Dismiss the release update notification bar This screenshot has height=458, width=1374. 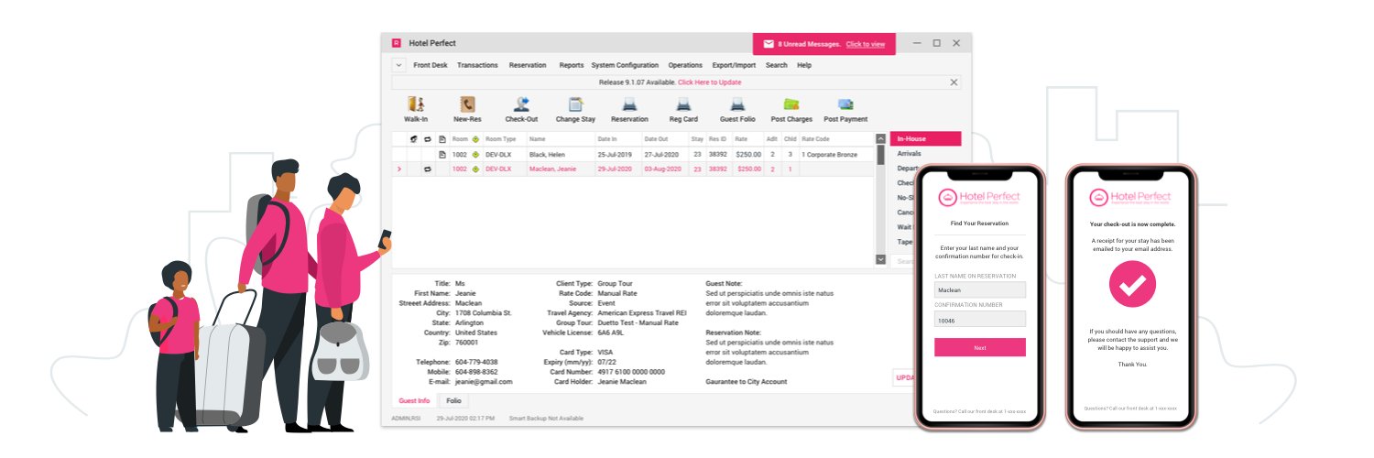point(954,82)
